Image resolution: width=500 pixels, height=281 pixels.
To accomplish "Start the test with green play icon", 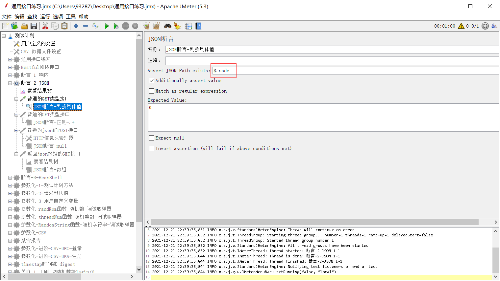I will coord(107,26).
